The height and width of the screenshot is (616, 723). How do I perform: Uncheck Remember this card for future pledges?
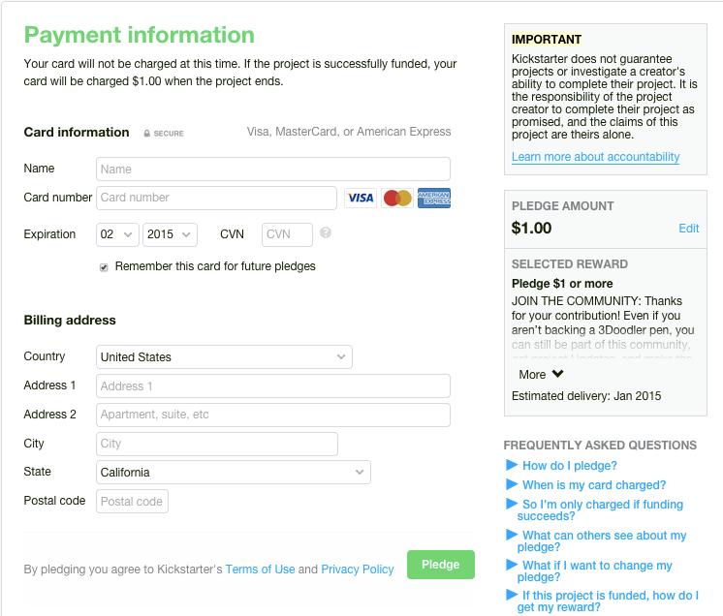(104, 267)
